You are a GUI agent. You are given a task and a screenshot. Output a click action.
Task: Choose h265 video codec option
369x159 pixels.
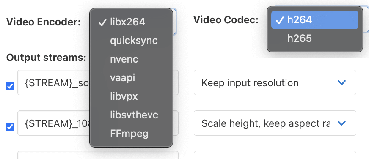tap(315, 38)
